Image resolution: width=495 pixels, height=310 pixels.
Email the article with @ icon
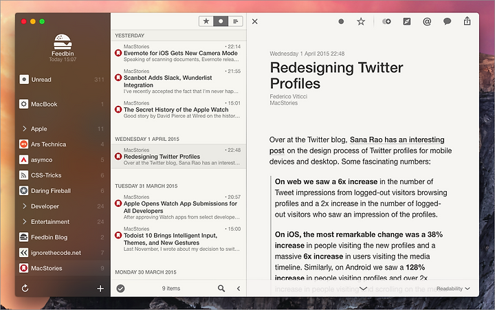tap(427, 21)
